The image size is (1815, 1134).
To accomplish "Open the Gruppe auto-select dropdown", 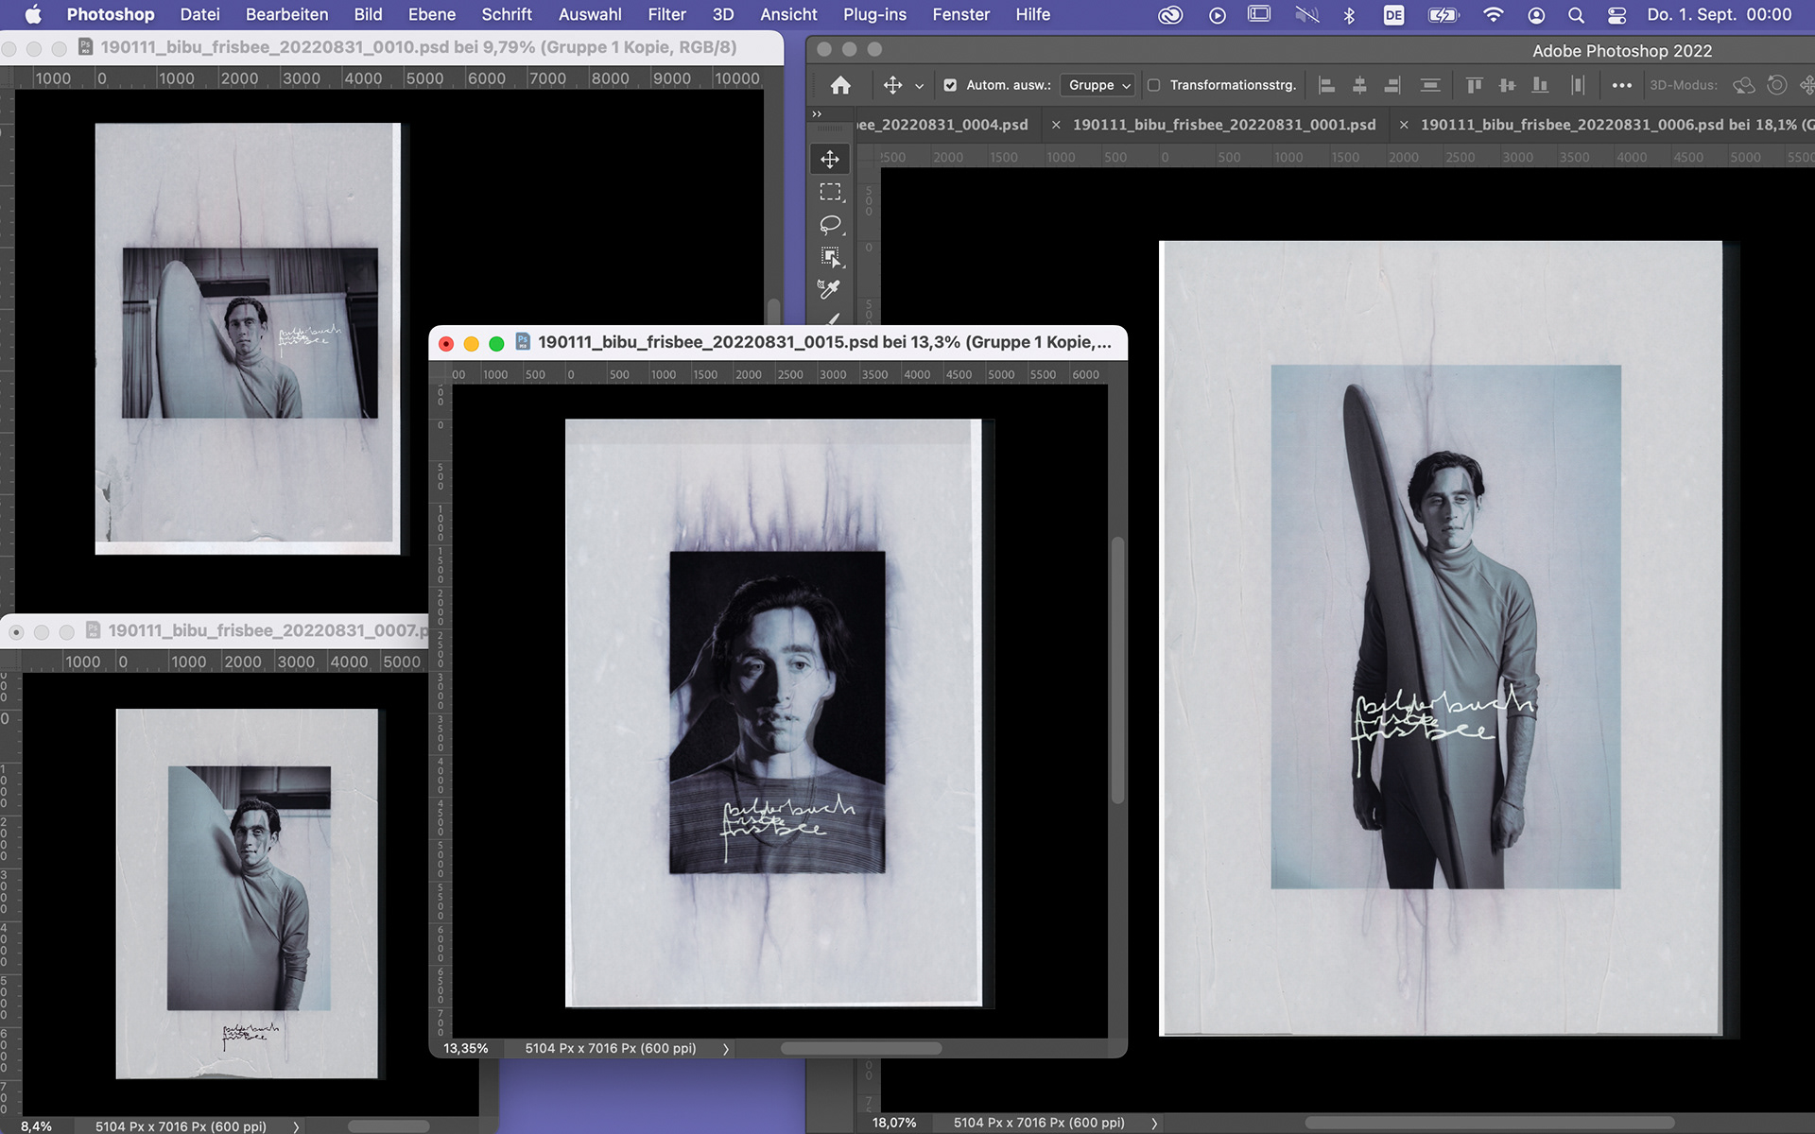I will (1098, 86).
